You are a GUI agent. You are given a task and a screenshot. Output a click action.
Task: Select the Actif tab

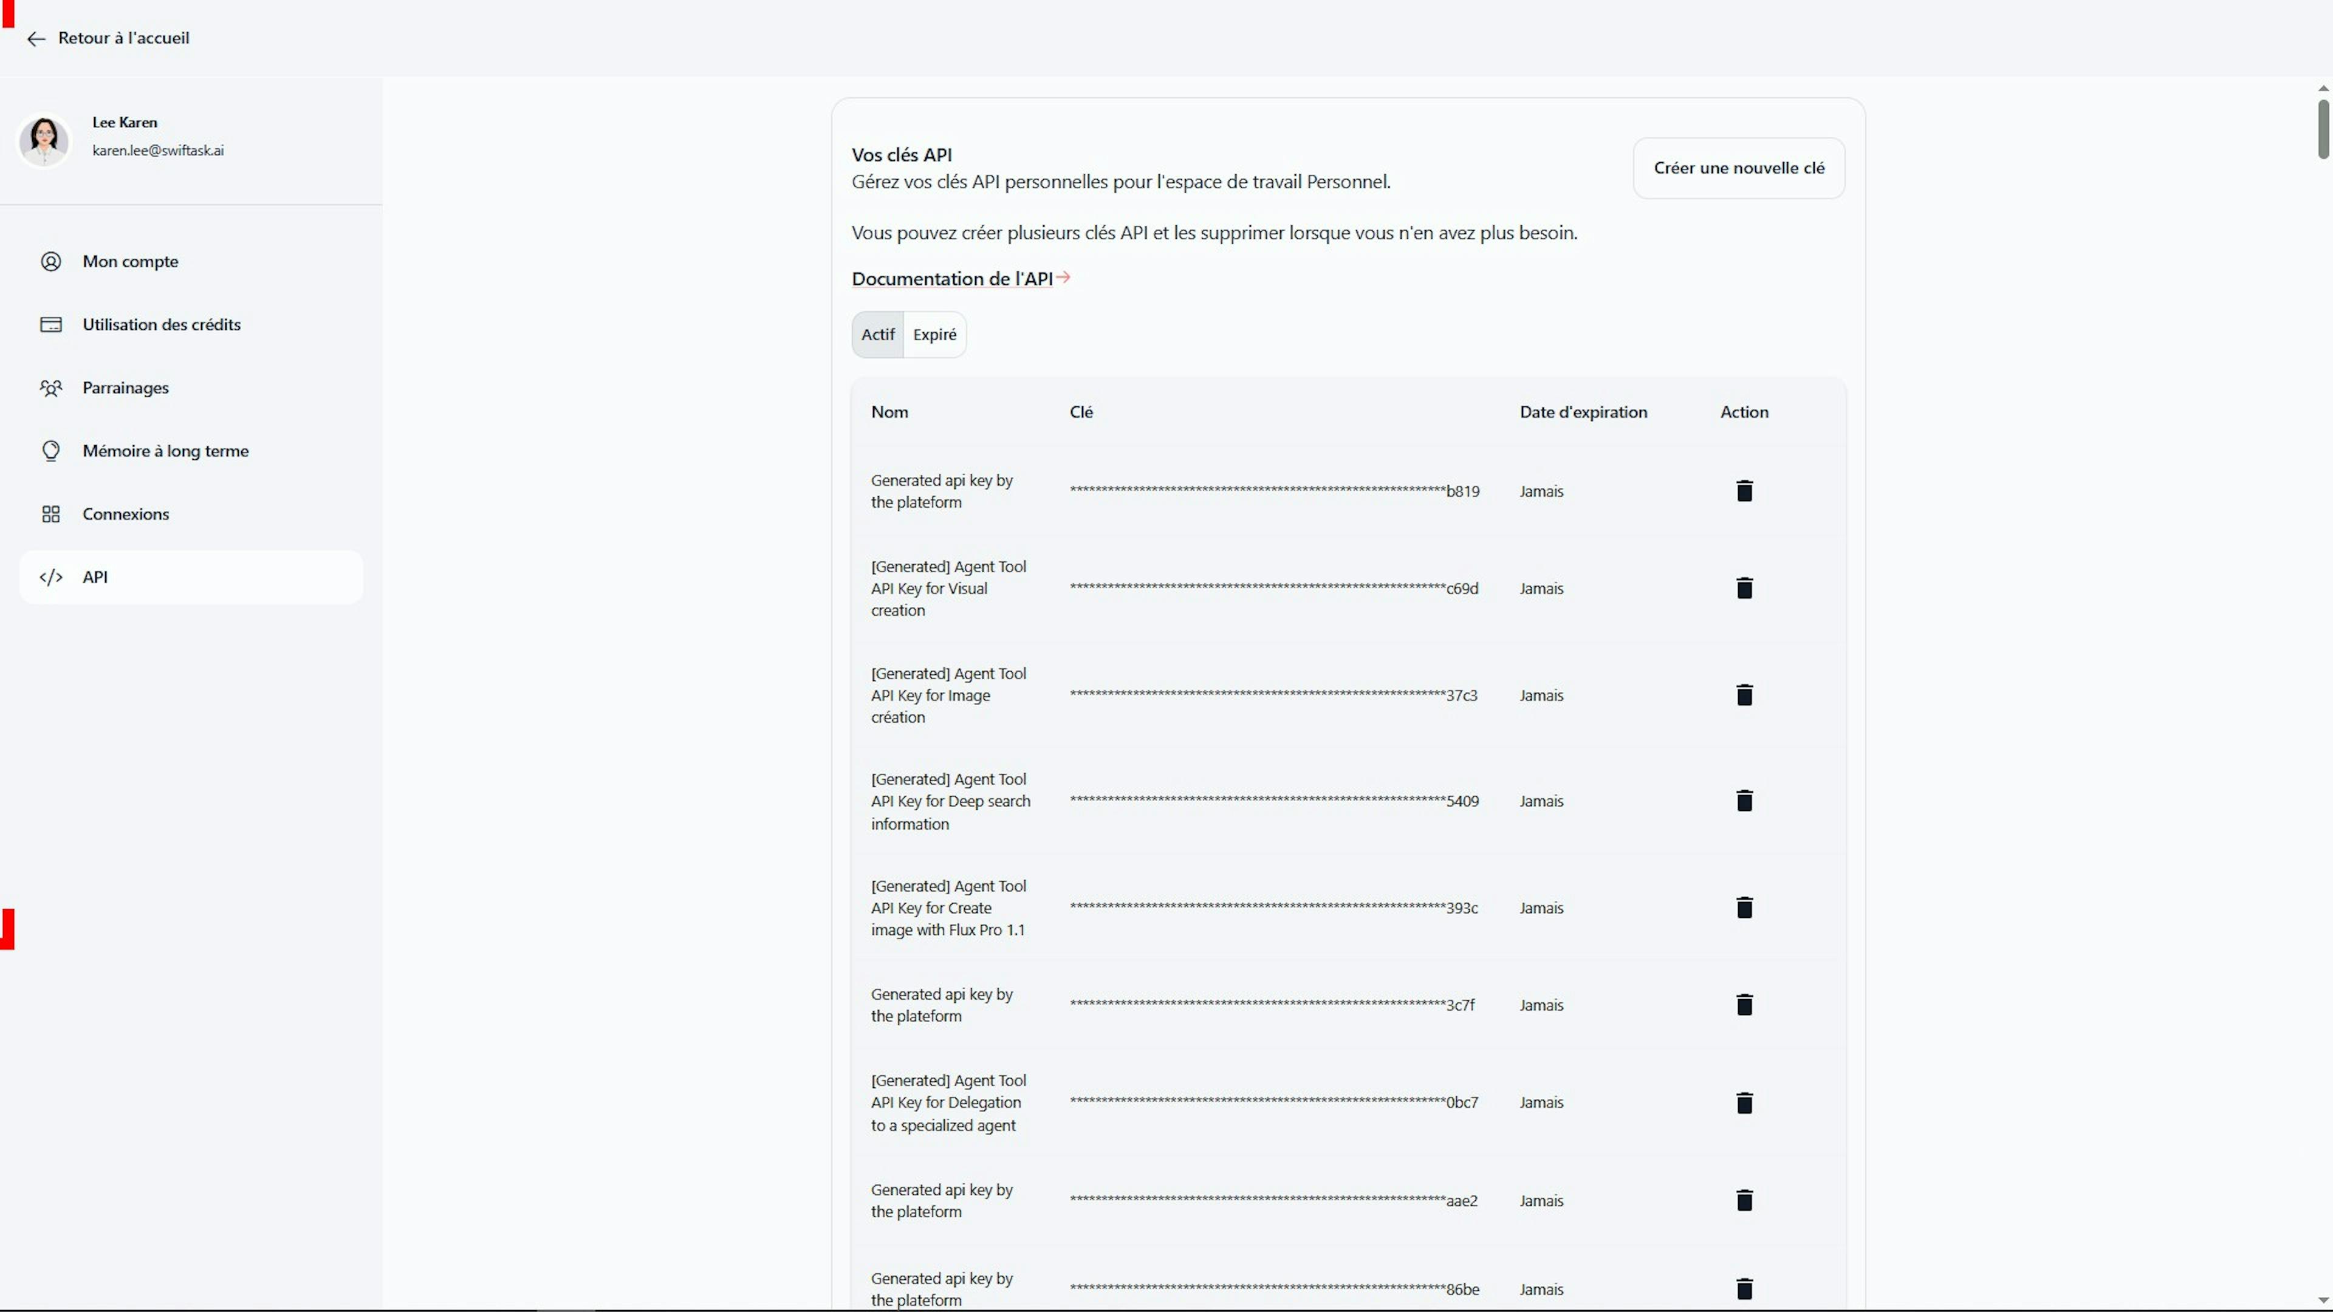click(877, 334)
